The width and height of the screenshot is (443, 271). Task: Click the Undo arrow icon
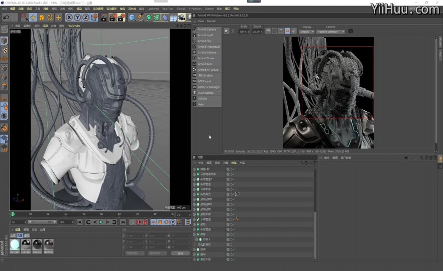(6, 18)
